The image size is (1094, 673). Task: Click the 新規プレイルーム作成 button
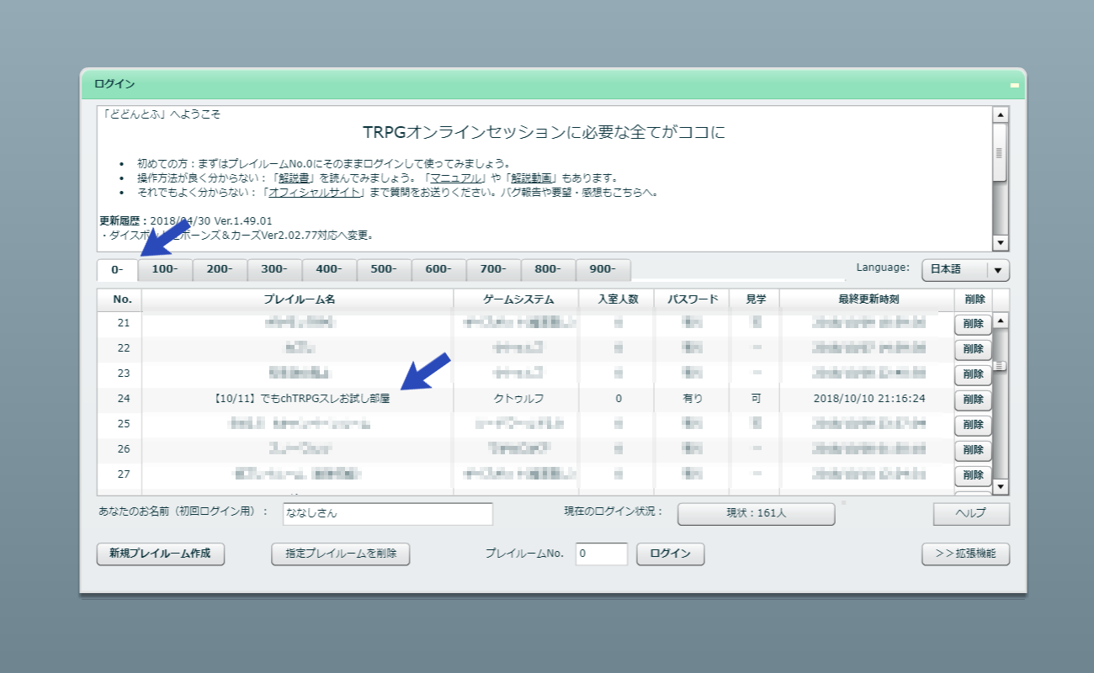click(x=161, y=554)
